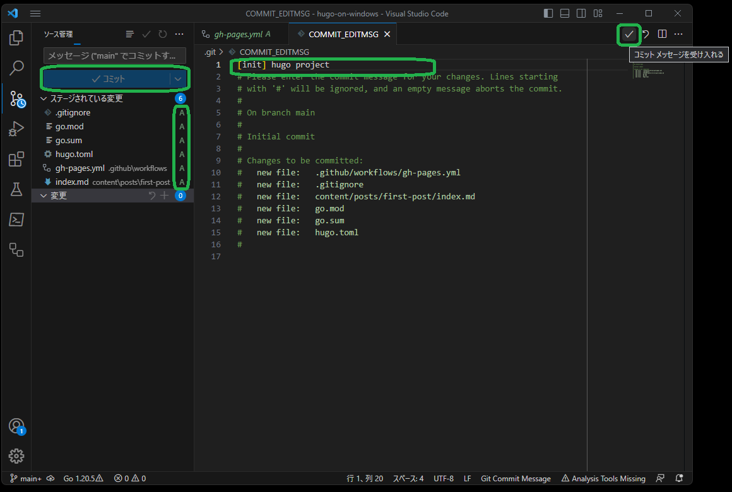Image resolution: width=732 pixels, height=492 pixels.
Task: Open staged index.md in content\posts\first-post
Action: tap(112, 182)
